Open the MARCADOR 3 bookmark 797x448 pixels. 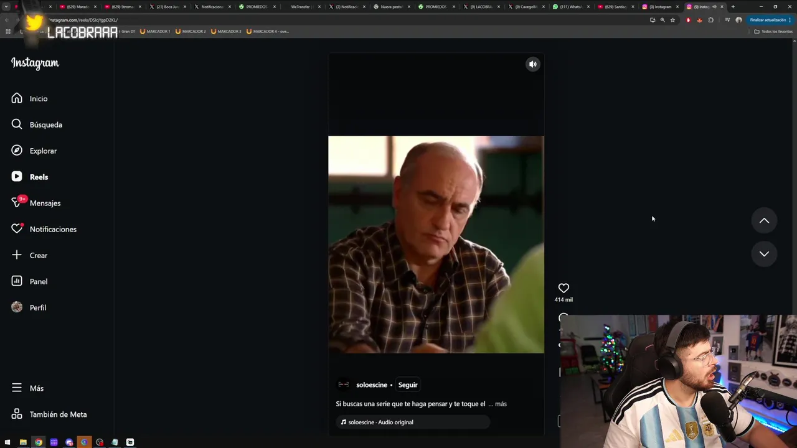226,31
